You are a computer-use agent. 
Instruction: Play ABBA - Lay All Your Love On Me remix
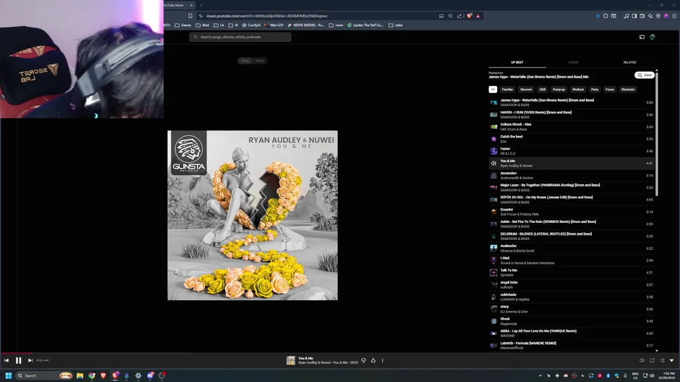[x=572, y=333]
